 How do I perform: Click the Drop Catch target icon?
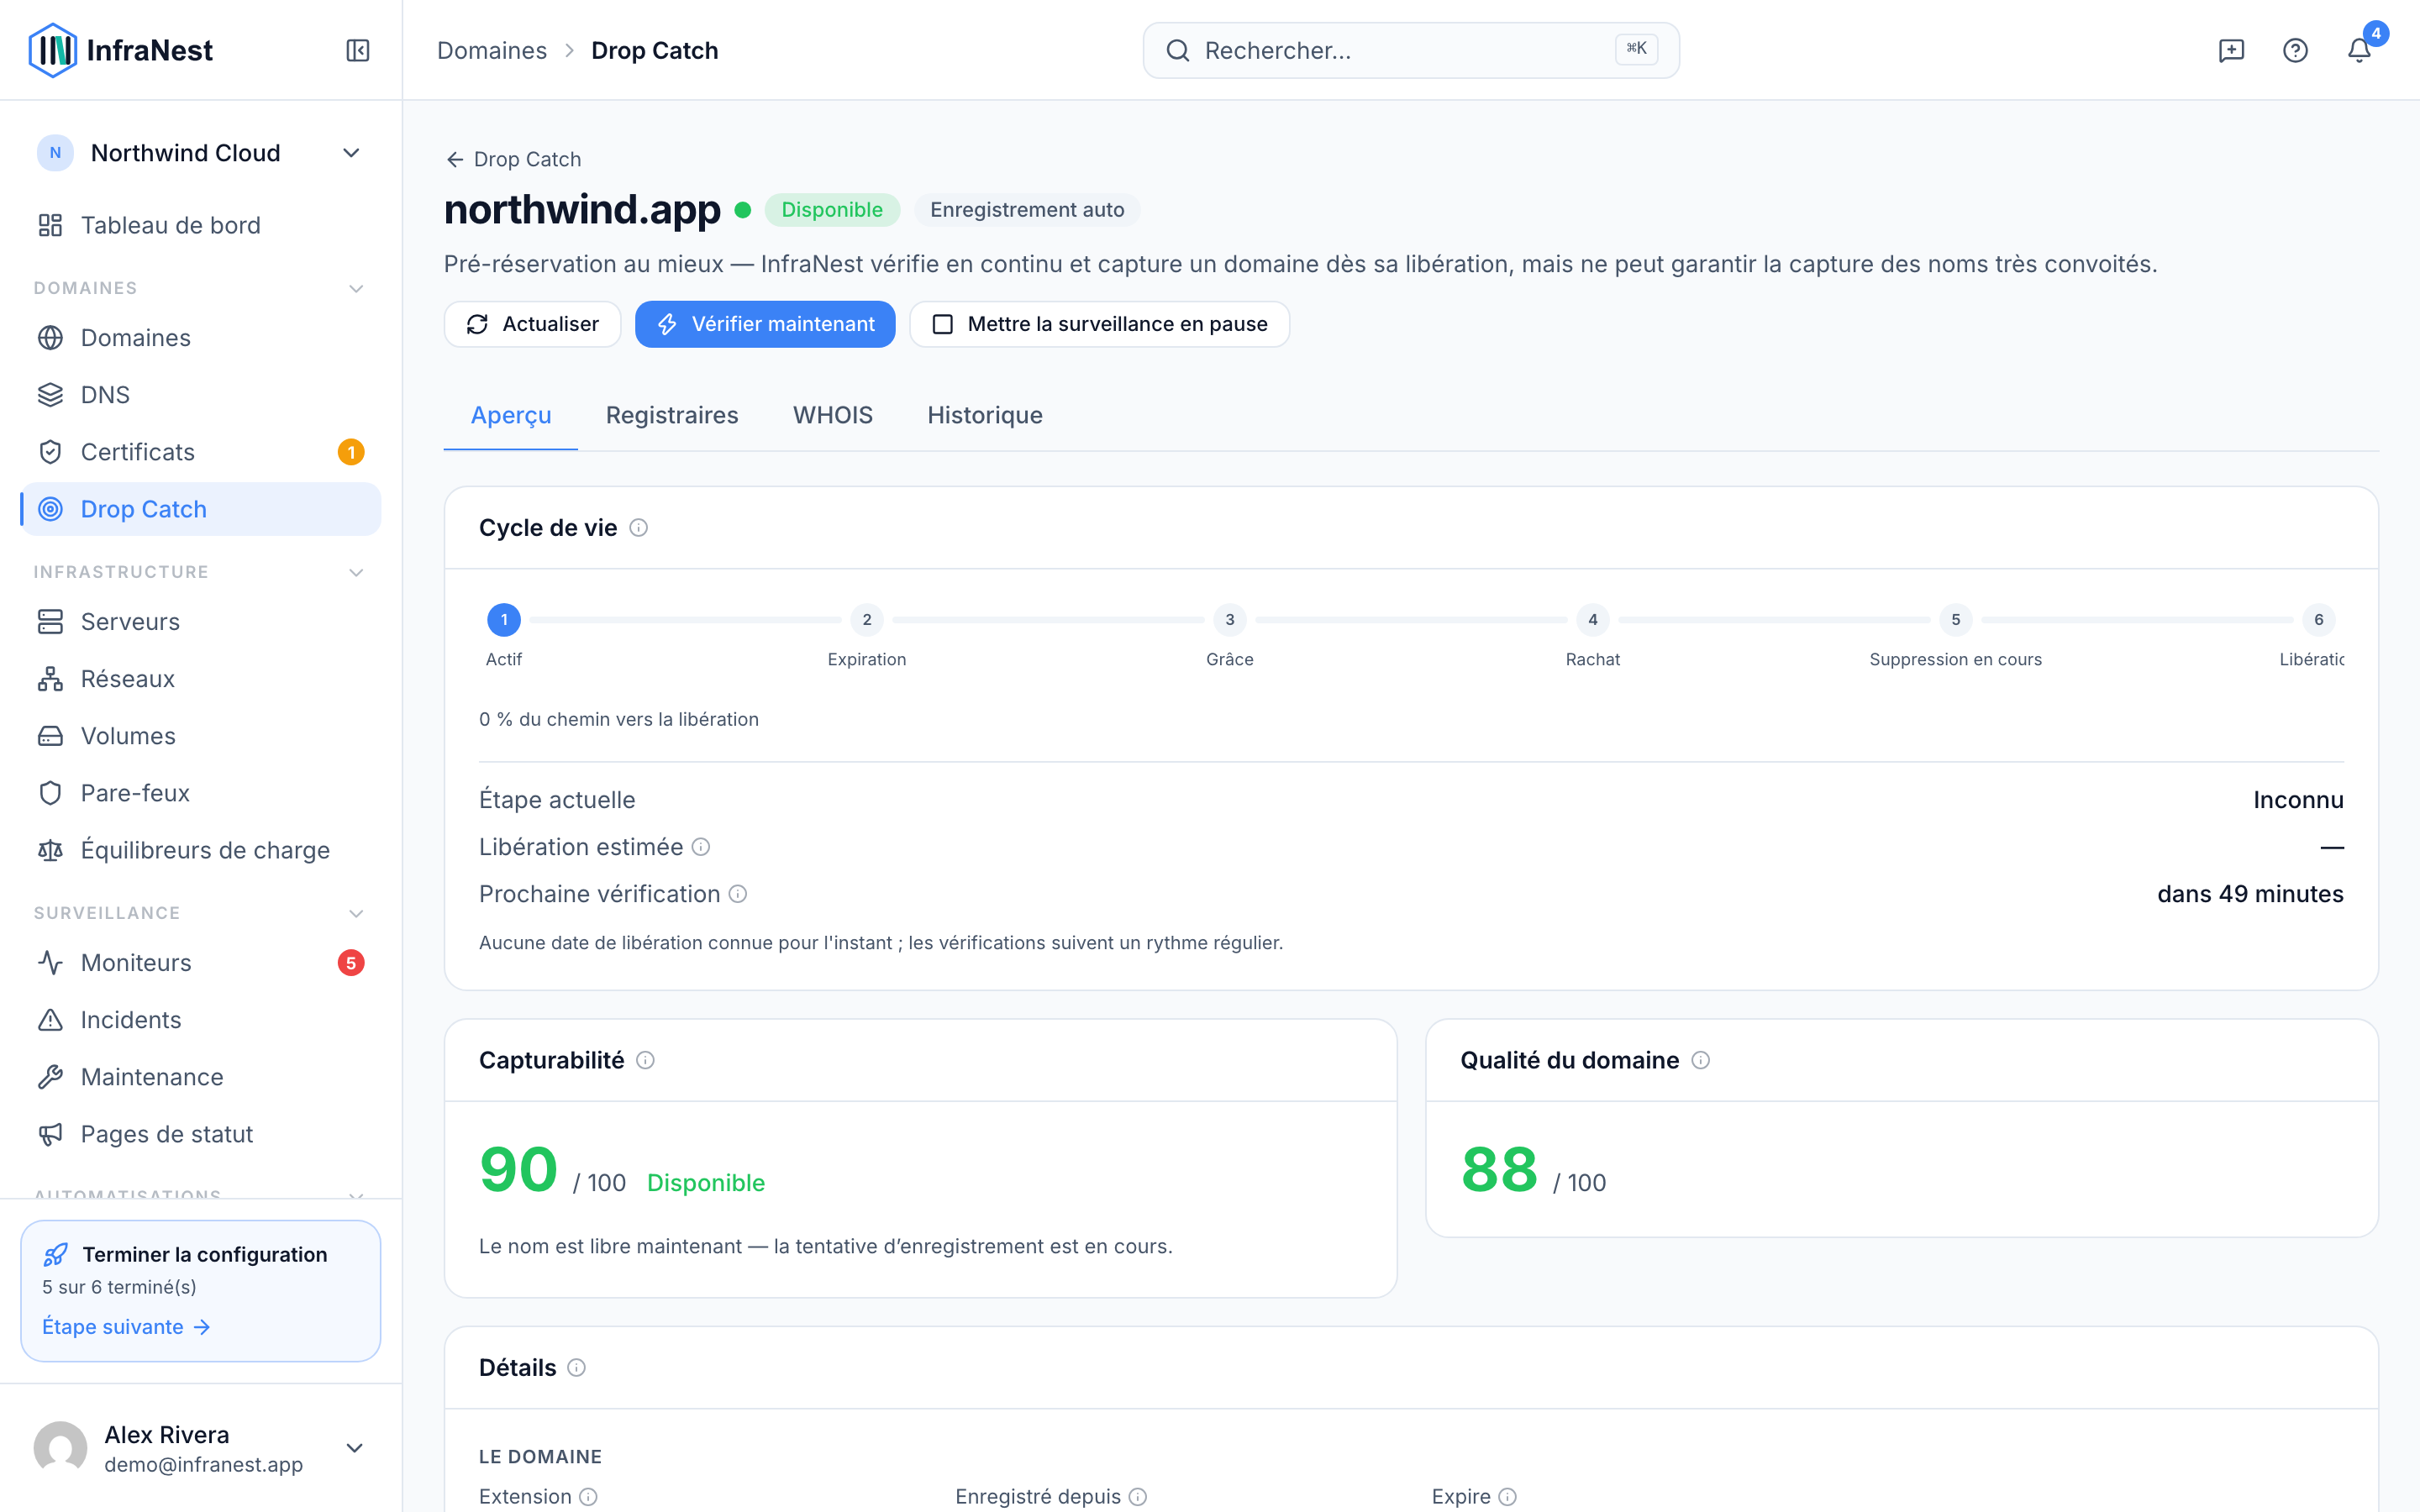tap(50, 509)
